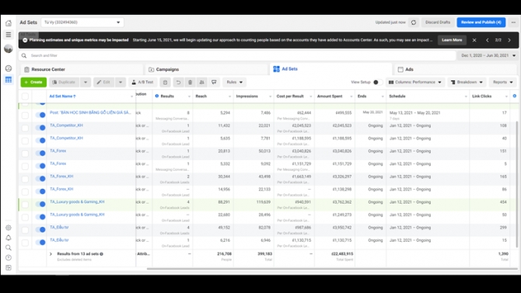
Task: Open the sidebar report-a-problem icon
Action: (x=9, y=267)
